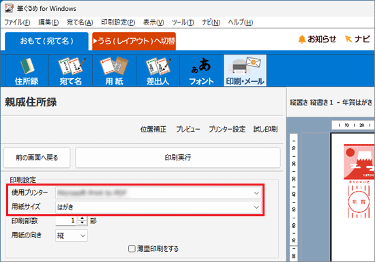Switch to うら(レイアウト)へ切替 tab
This screenshot has height=262, width=375.
point(134,41)
